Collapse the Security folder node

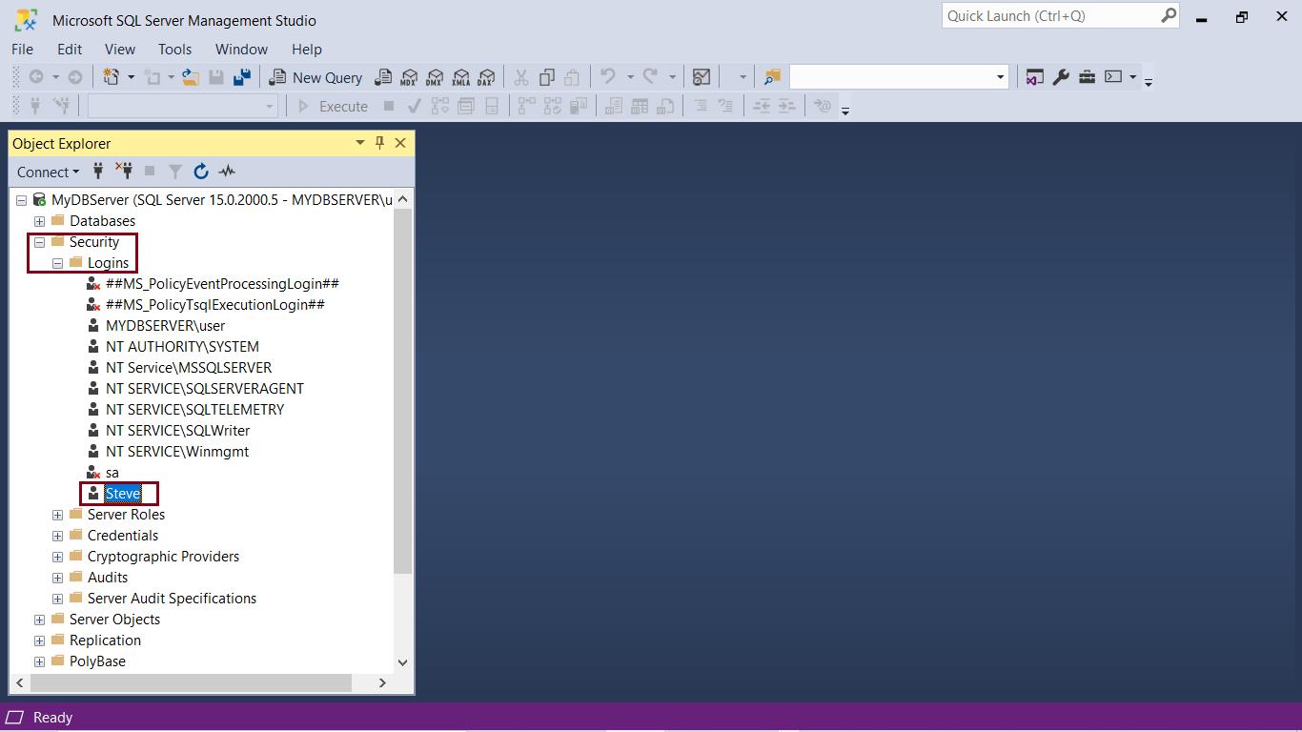[x=39, y=241]
